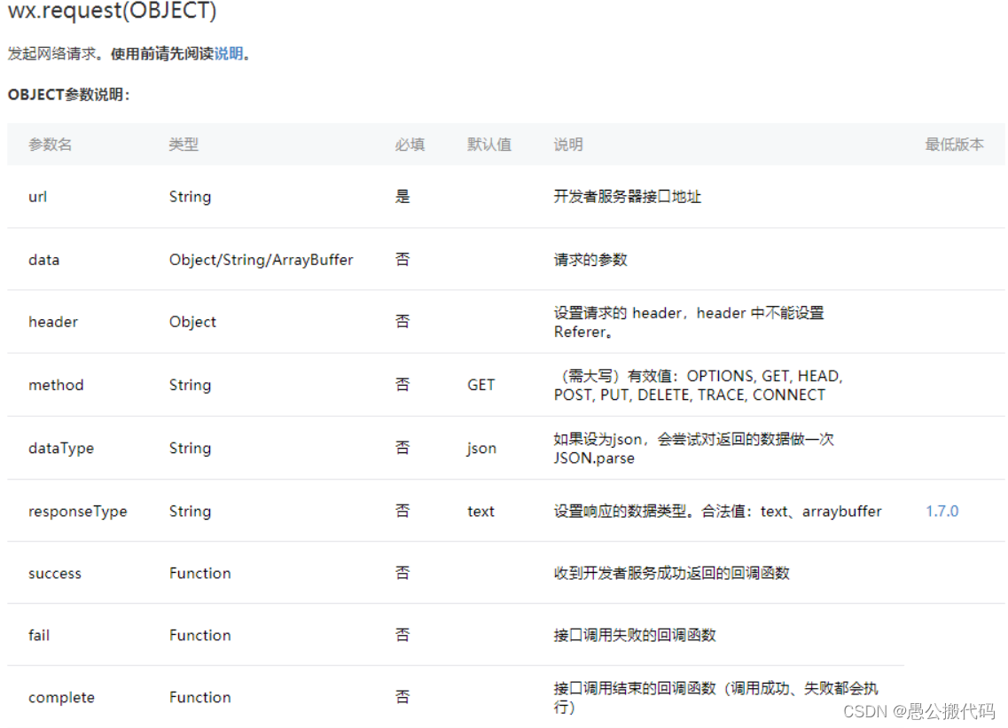
Task: Select the responseType parameter name cell
Action: pyautogui.click(x=78, y=512)
